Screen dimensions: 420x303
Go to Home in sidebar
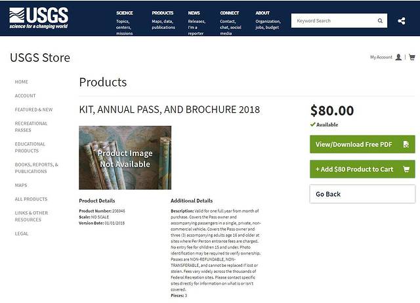click(22, 82)
